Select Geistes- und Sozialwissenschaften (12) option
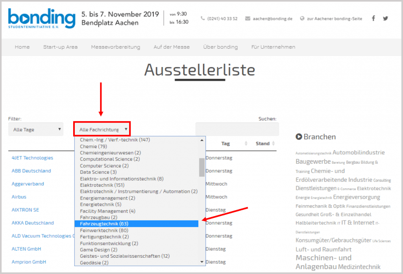The image size is (403, 274). click(x=125, y=256)
